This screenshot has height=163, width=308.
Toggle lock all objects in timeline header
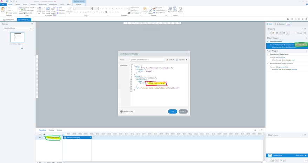[x=44, y=134]
